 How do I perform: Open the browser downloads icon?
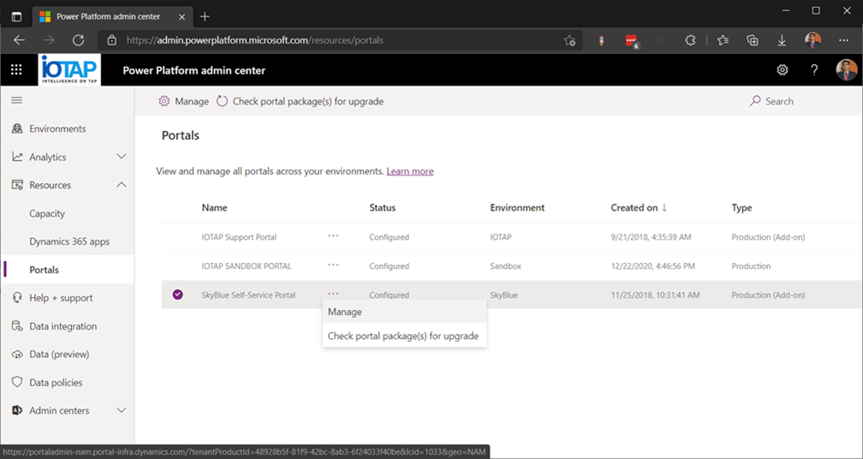782,40
